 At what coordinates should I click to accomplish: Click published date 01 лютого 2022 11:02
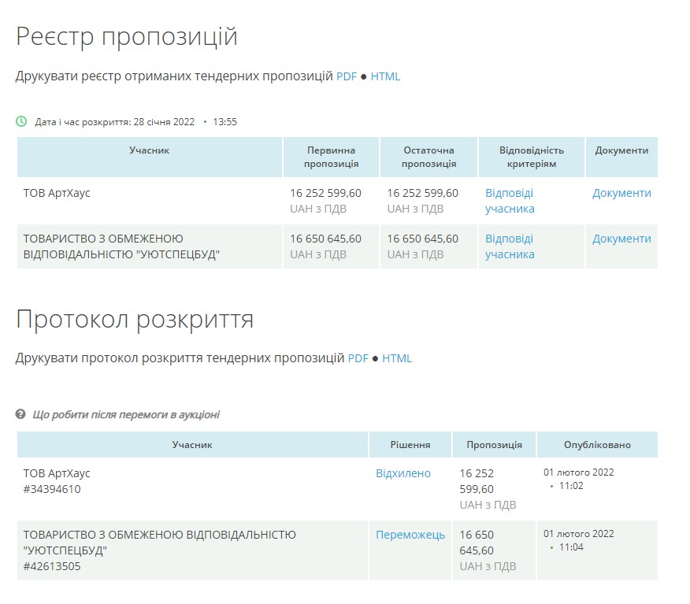click(x=578, y=479)
